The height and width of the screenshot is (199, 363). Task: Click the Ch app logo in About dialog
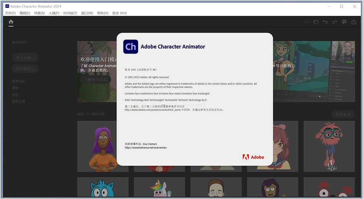click(131, 47)
